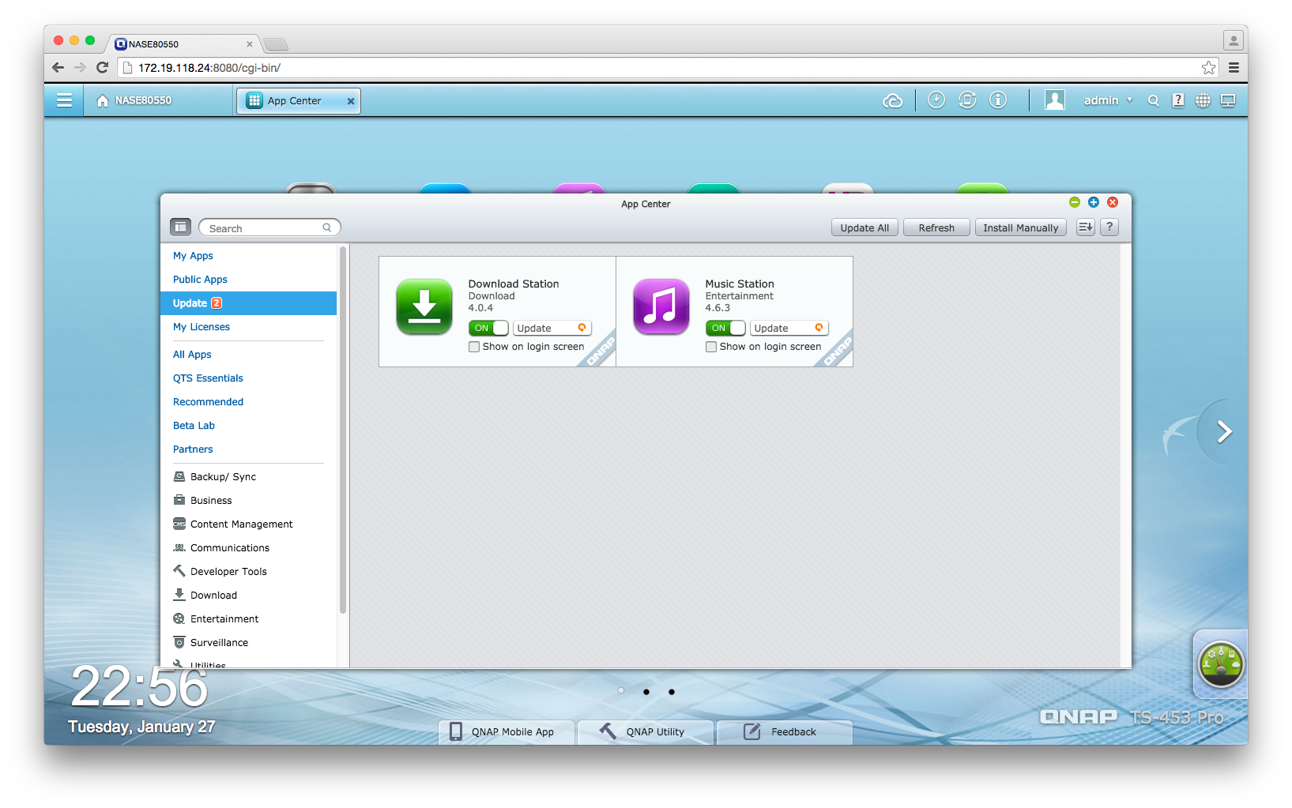Open the QTS main menu hamburger icon

[64, 100]
